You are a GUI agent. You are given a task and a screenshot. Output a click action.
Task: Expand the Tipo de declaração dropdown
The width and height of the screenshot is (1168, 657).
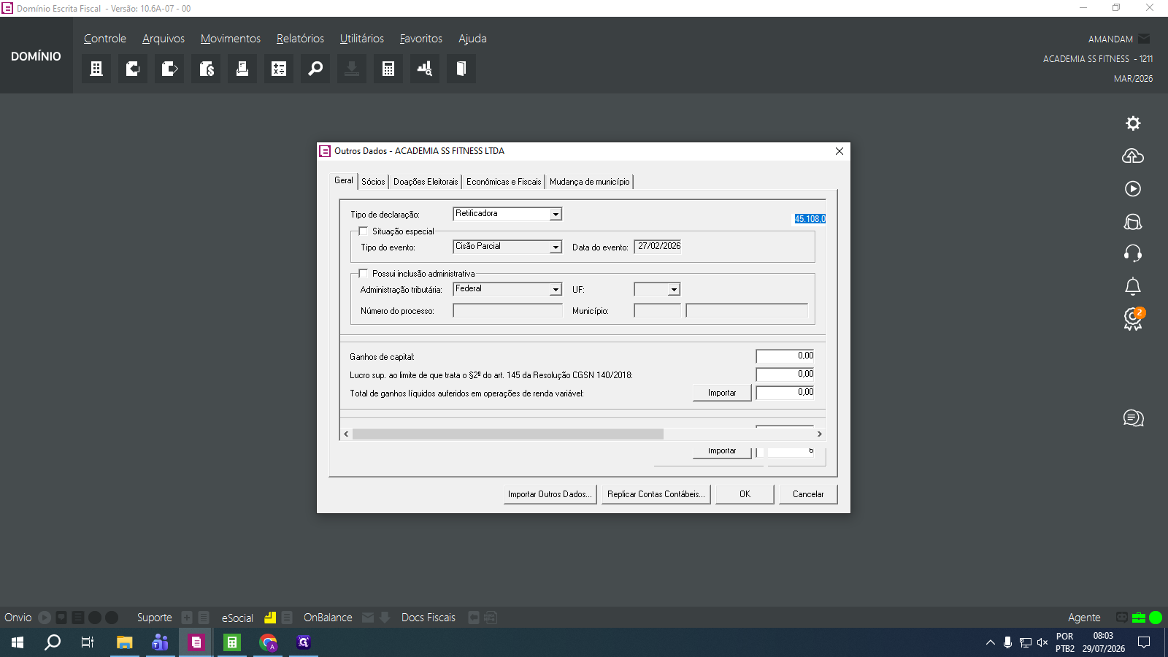(556, 215)
